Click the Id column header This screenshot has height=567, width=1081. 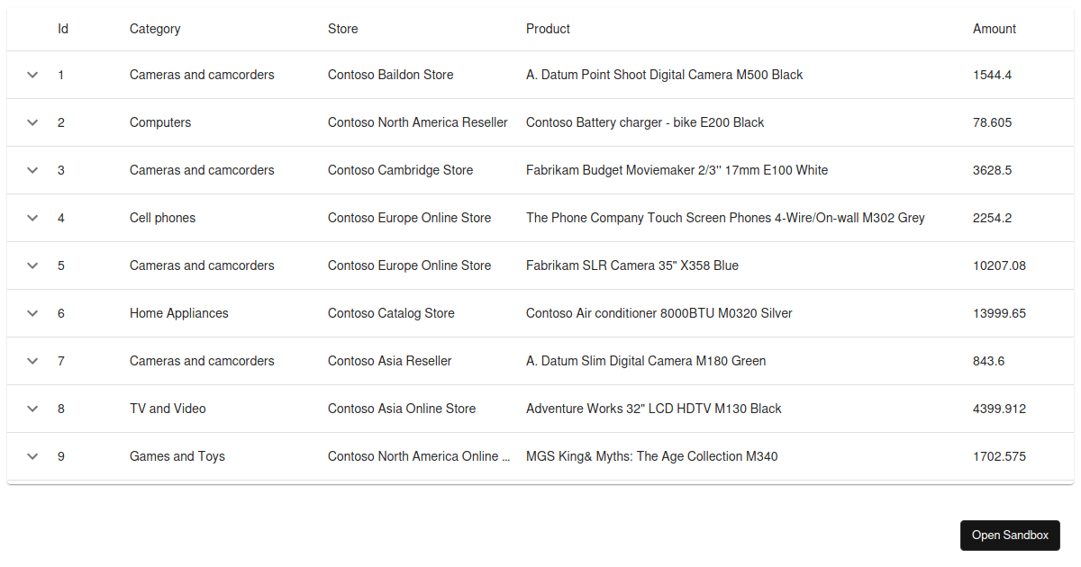63,29
